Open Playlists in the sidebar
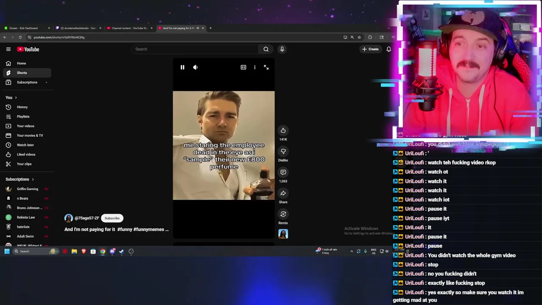 (27, 116)
